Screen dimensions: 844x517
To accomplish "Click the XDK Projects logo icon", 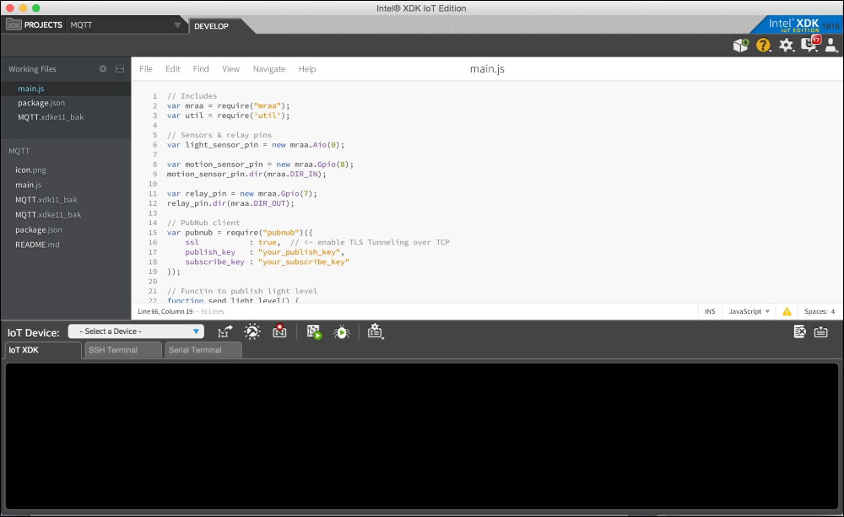I will [14, 24].
